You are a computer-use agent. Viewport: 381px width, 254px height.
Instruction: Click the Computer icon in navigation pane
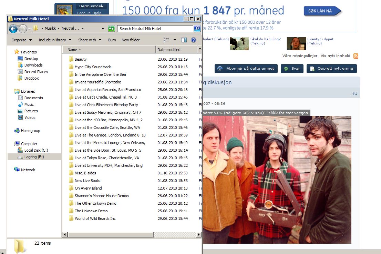(x=17, y=144)
